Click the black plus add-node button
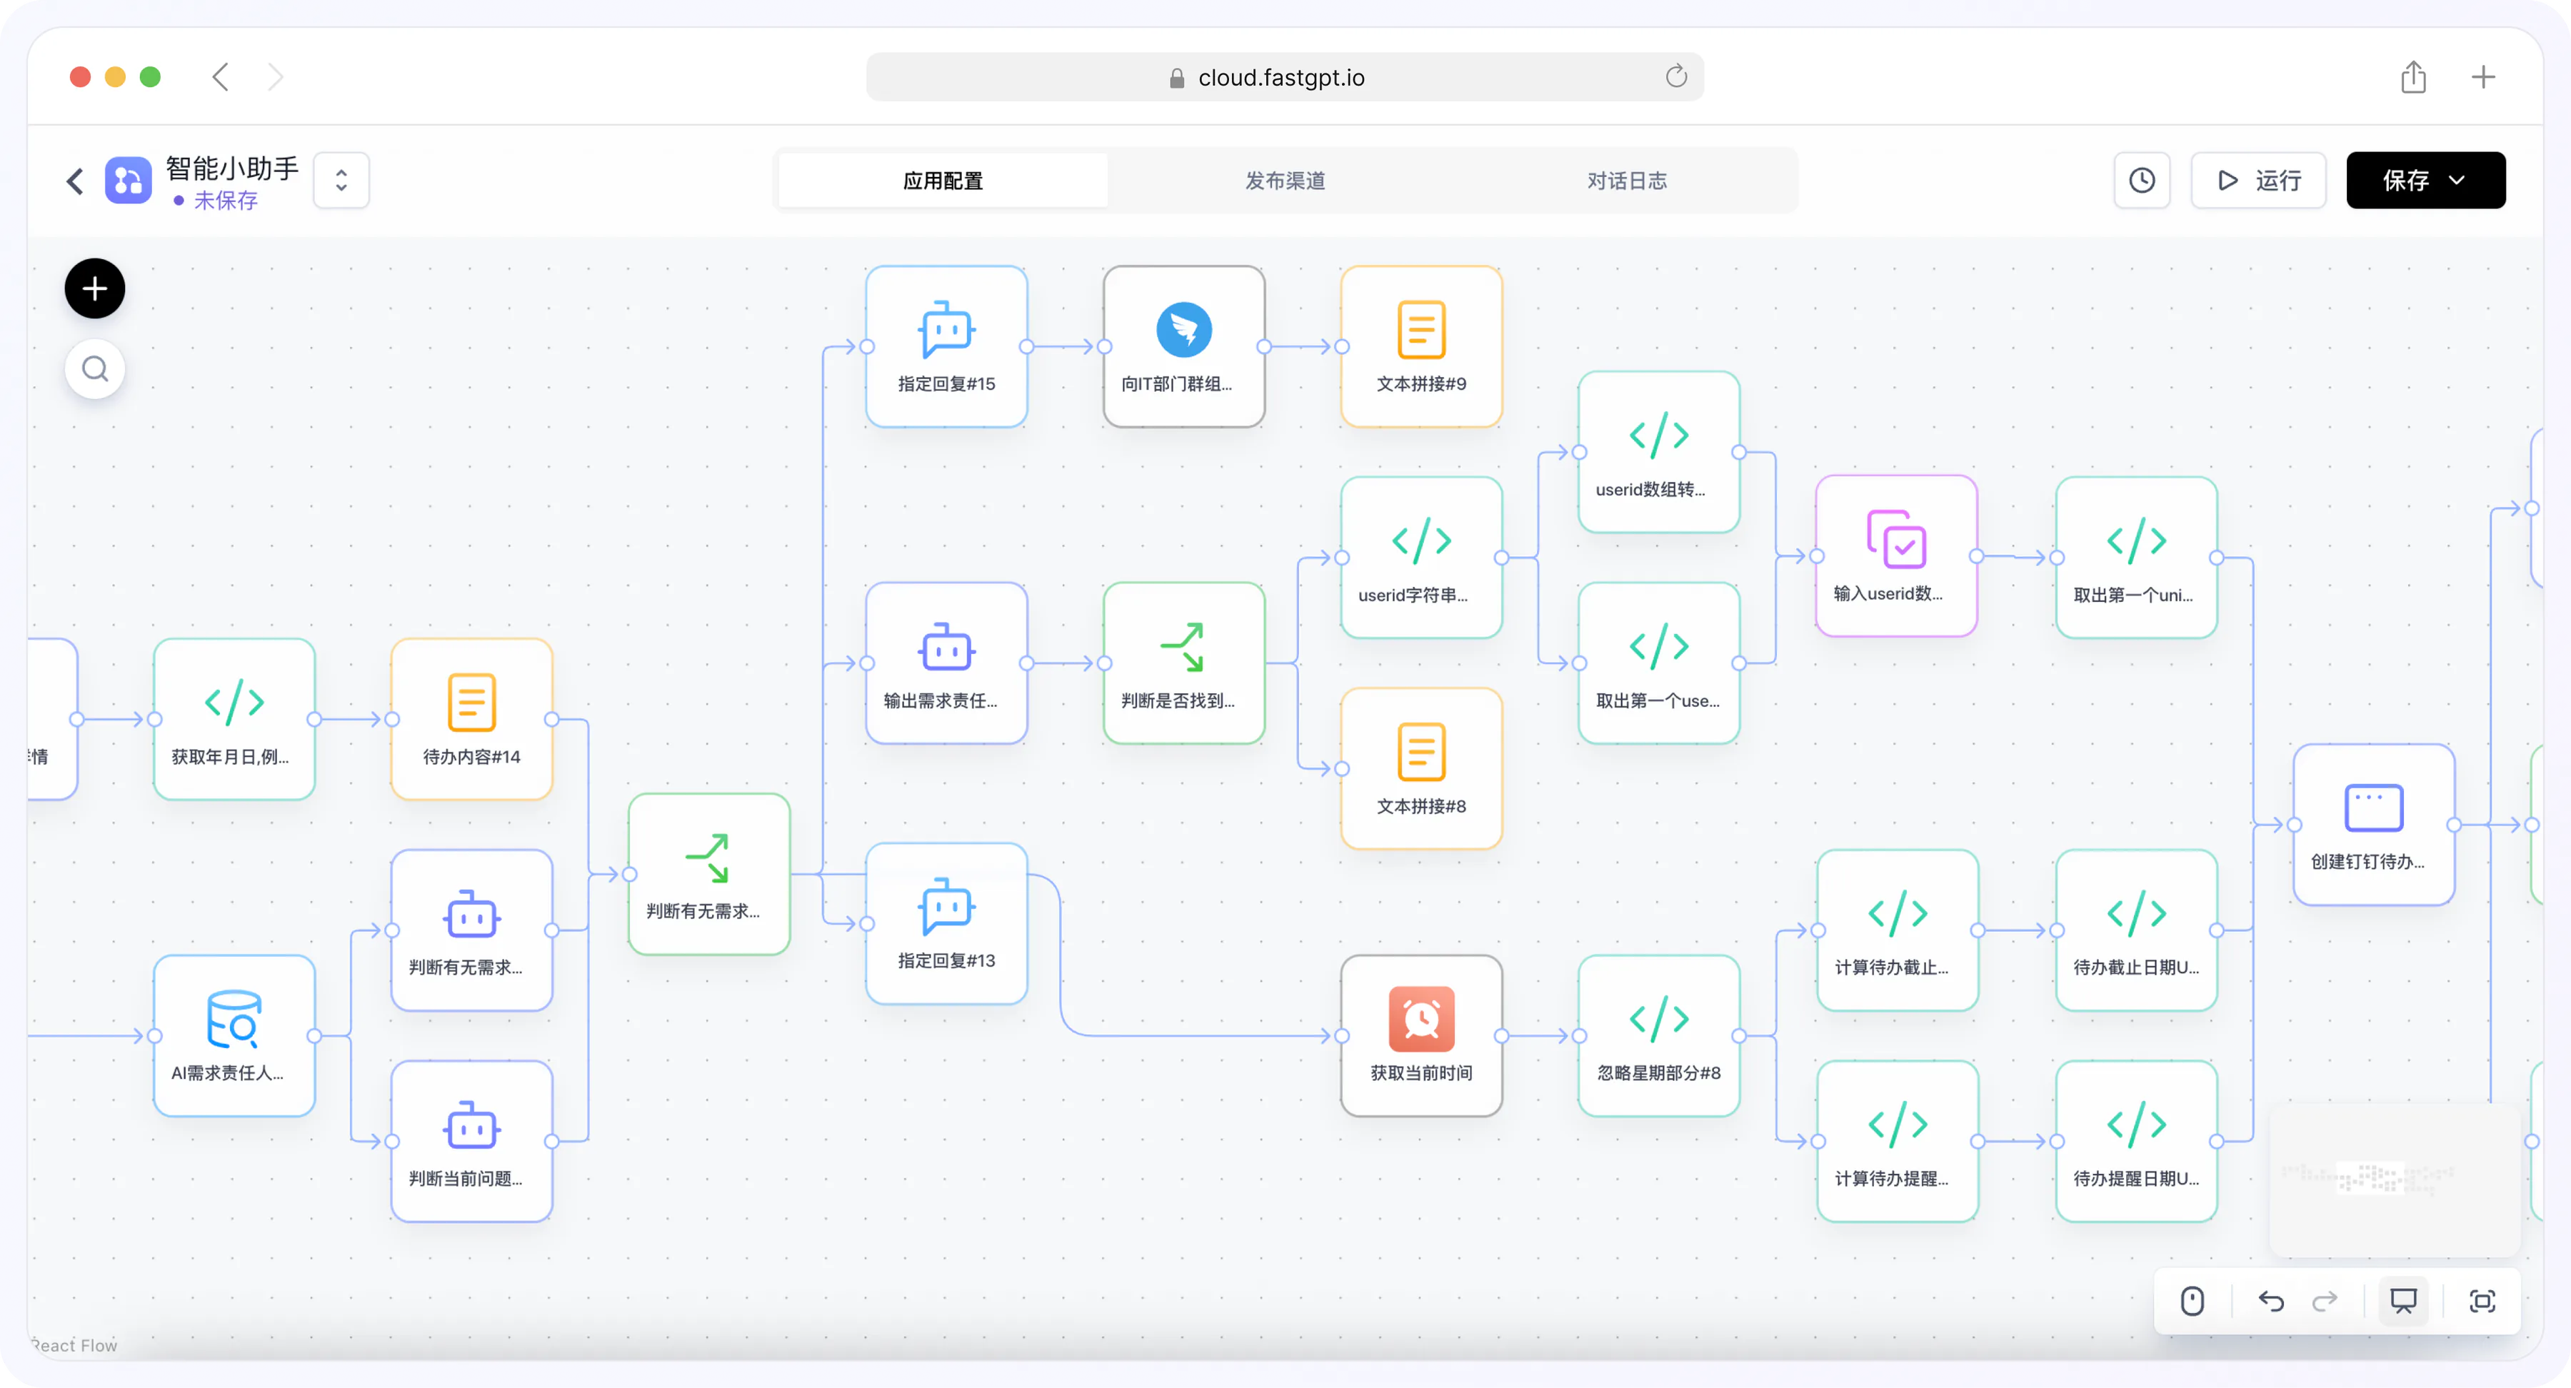 (x=95, y=288)
